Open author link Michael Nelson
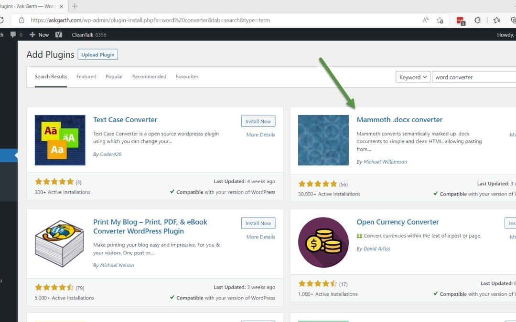516x322 pixels. (x=117, y=265)
